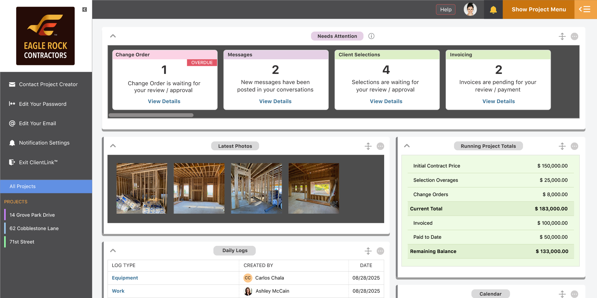Open the hamburger menu next to Show Project Menu
The height and width of the screenshot is (298, 597).
coord(585,9)
